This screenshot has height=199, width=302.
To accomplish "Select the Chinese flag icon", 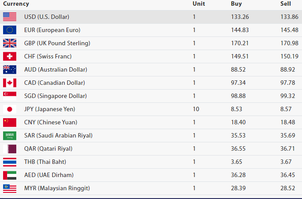I will (10, 122).
